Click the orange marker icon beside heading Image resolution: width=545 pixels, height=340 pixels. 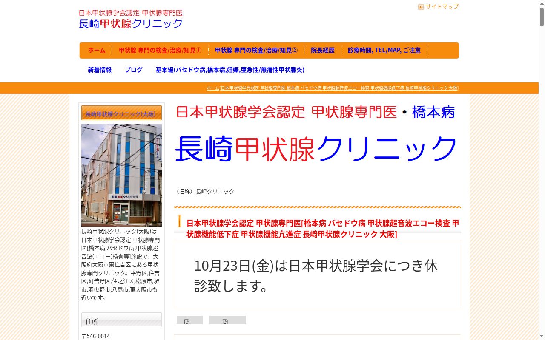click(x=179, y=221)
